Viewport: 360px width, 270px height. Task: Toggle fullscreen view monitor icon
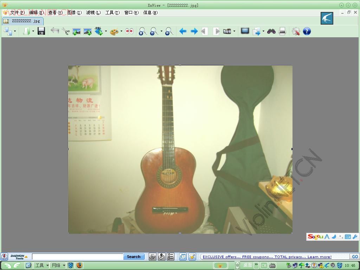(x=245, y=31)
